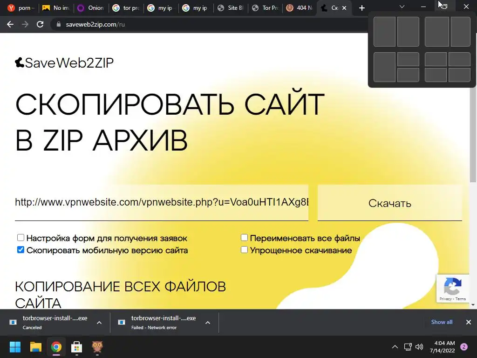Switch to the second my ip tab
The height and width of the screenshot is (358, 477).
196,8
